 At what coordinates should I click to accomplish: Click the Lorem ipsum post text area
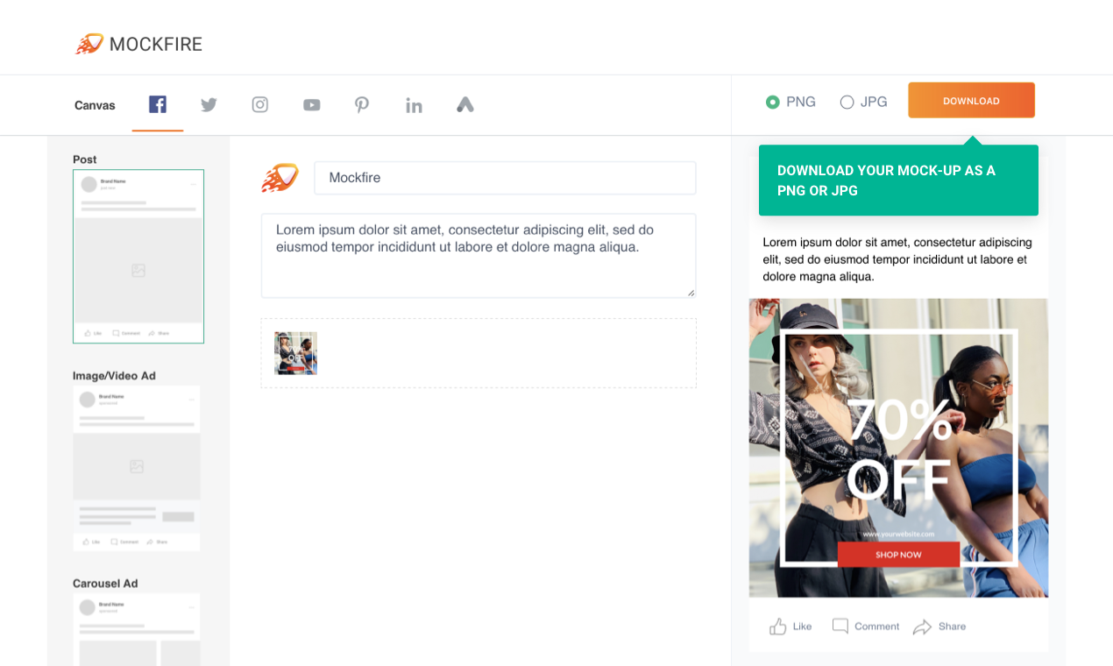click(x=479, y=256)
